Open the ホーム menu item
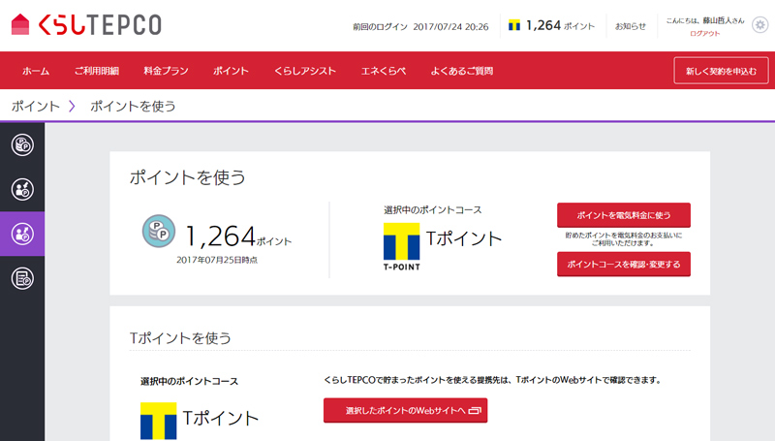Viewport: 775px width, 441px height. click(x=36, y=71)
